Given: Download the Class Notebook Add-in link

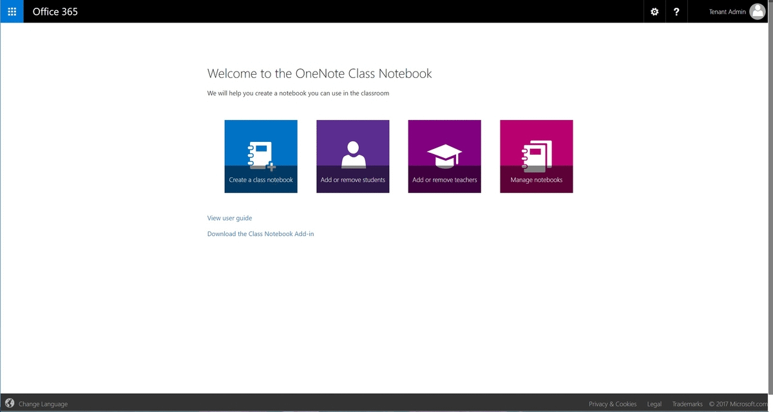Looking at the screenshot, I should tap(261, 234).
